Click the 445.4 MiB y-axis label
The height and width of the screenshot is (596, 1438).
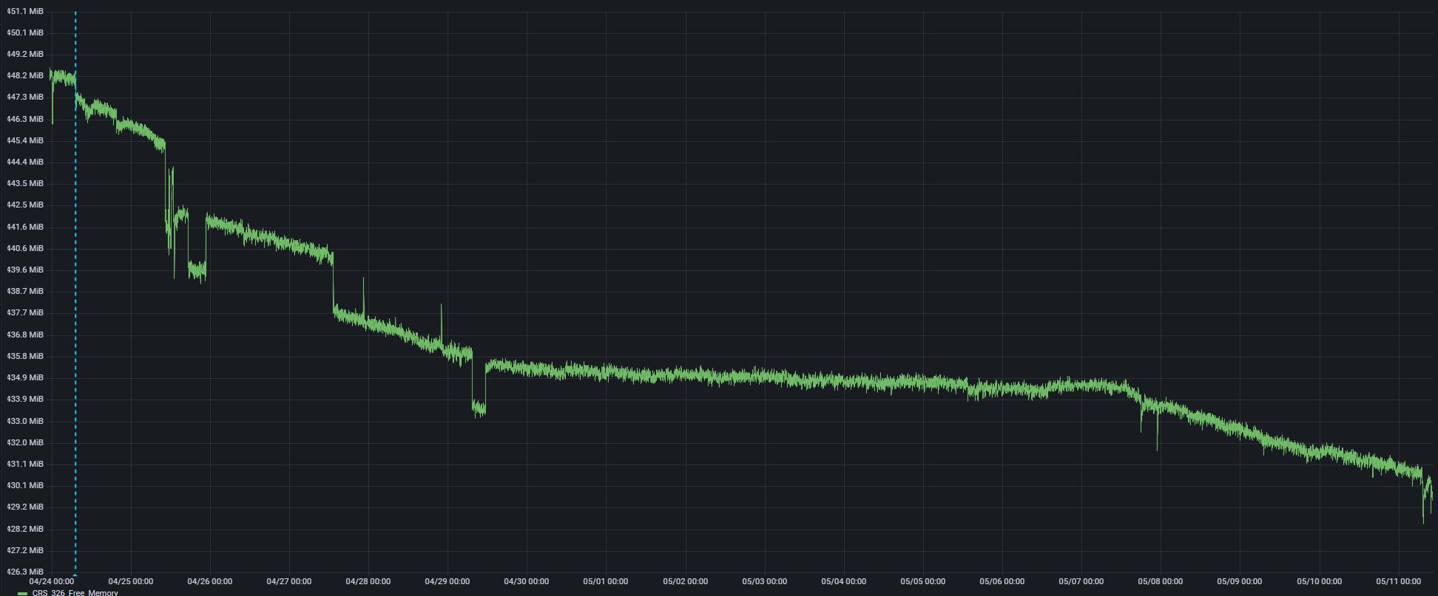[24, 140]
